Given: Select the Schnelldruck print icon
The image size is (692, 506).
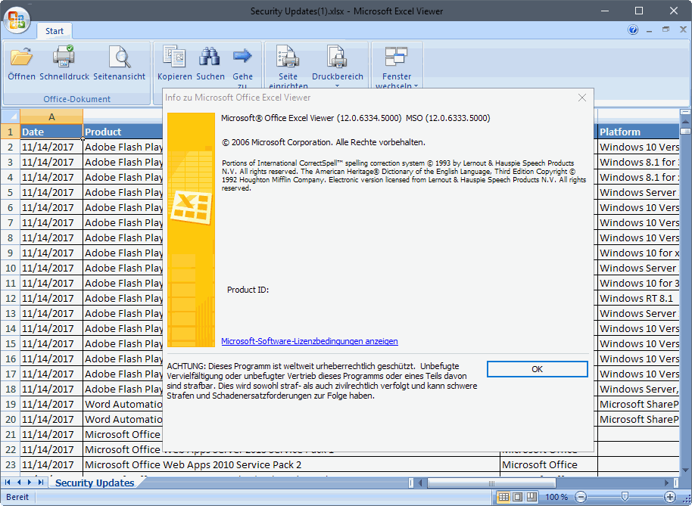Looking at the screenshot, I should [64, 56].
